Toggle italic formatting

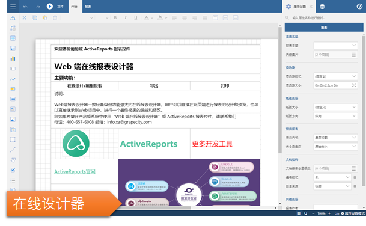tap(126, 18)
